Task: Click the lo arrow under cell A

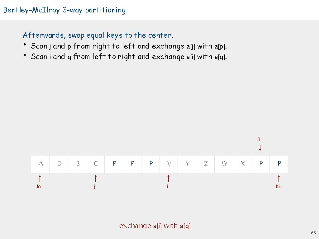Action: point(40,178)
